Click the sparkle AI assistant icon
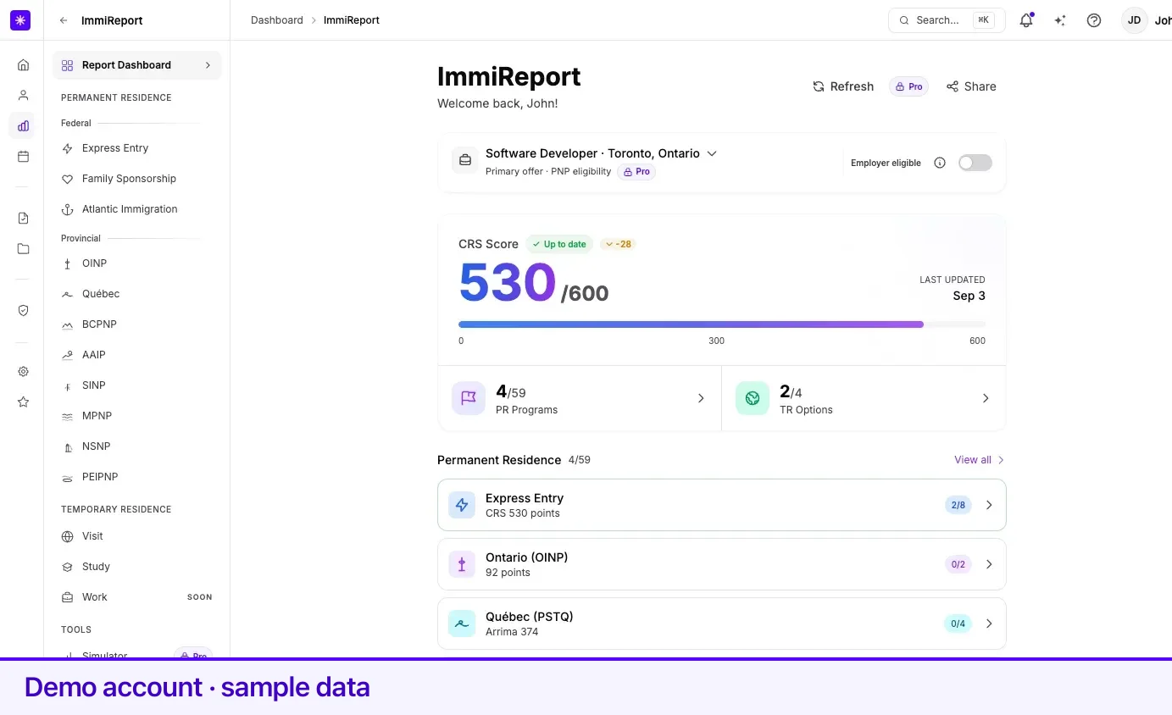The height and width of the screenshot is (715, 1172). point(1060,20)
